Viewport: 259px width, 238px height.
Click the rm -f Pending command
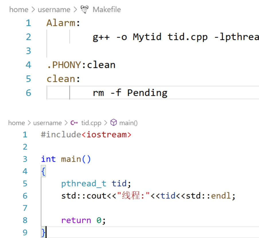pos(130,93)
